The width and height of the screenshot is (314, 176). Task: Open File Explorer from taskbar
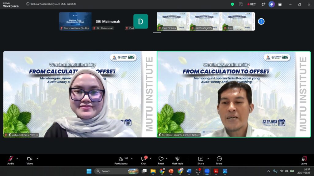pos(153,171)
